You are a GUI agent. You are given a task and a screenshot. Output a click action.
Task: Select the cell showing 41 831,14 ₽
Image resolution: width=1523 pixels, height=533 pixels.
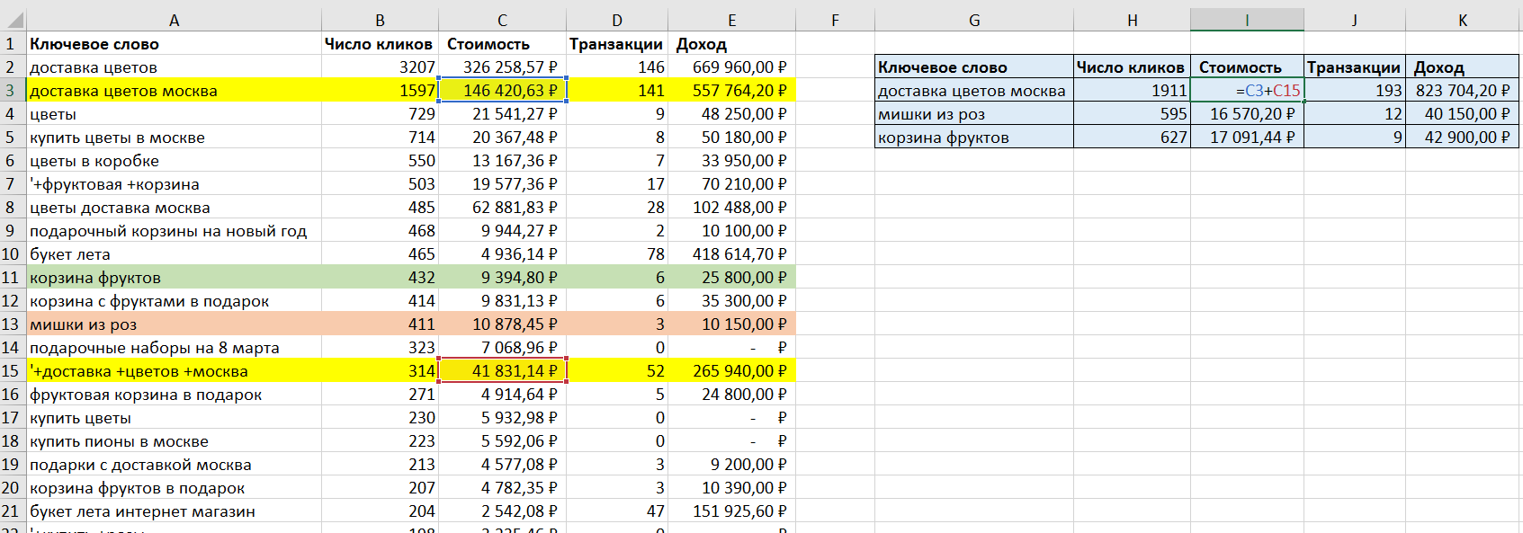click(502, 371)
